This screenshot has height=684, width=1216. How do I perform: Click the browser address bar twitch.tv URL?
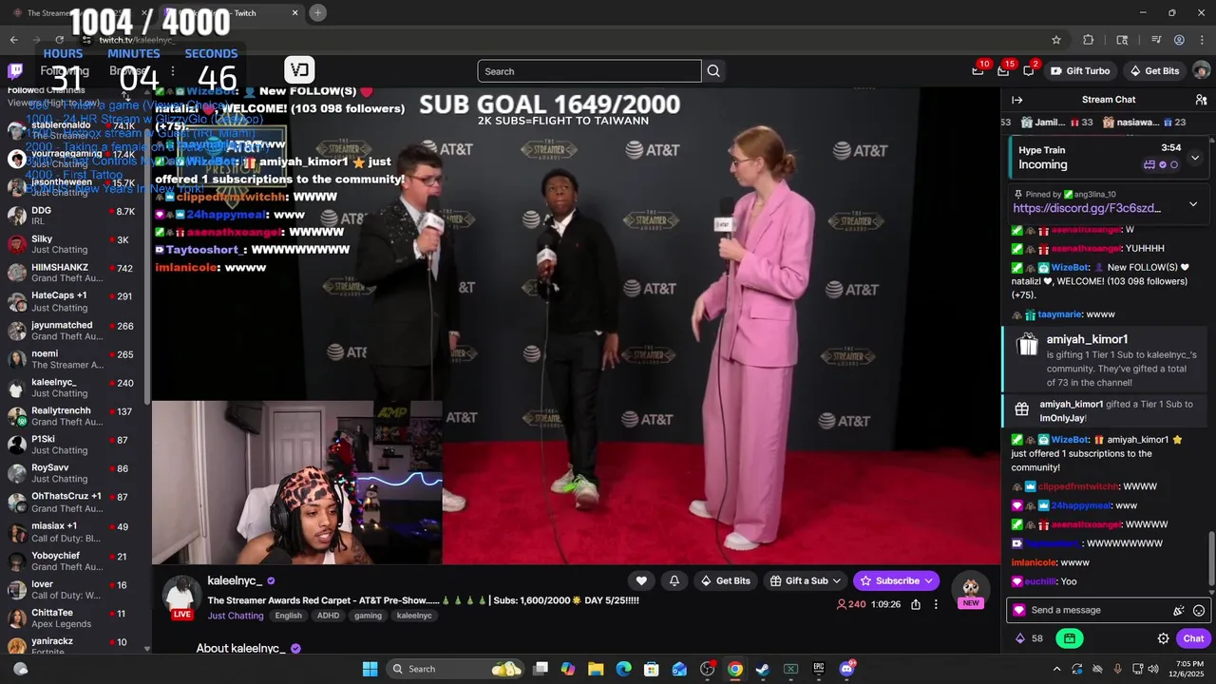point(138,40)
